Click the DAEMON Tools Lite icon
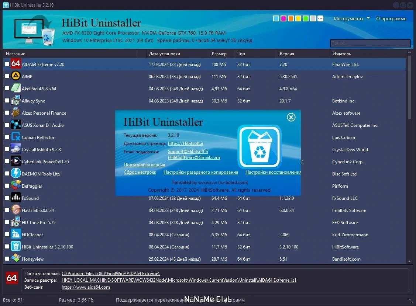 click(x=16, y=174)
